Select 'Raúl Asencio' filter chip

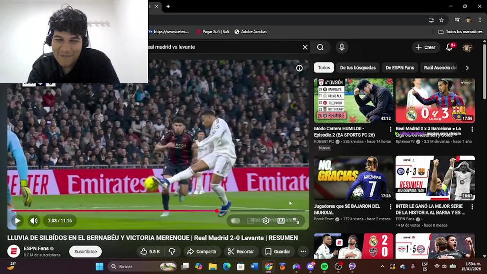pyautogui.click(x=440, y=68)
